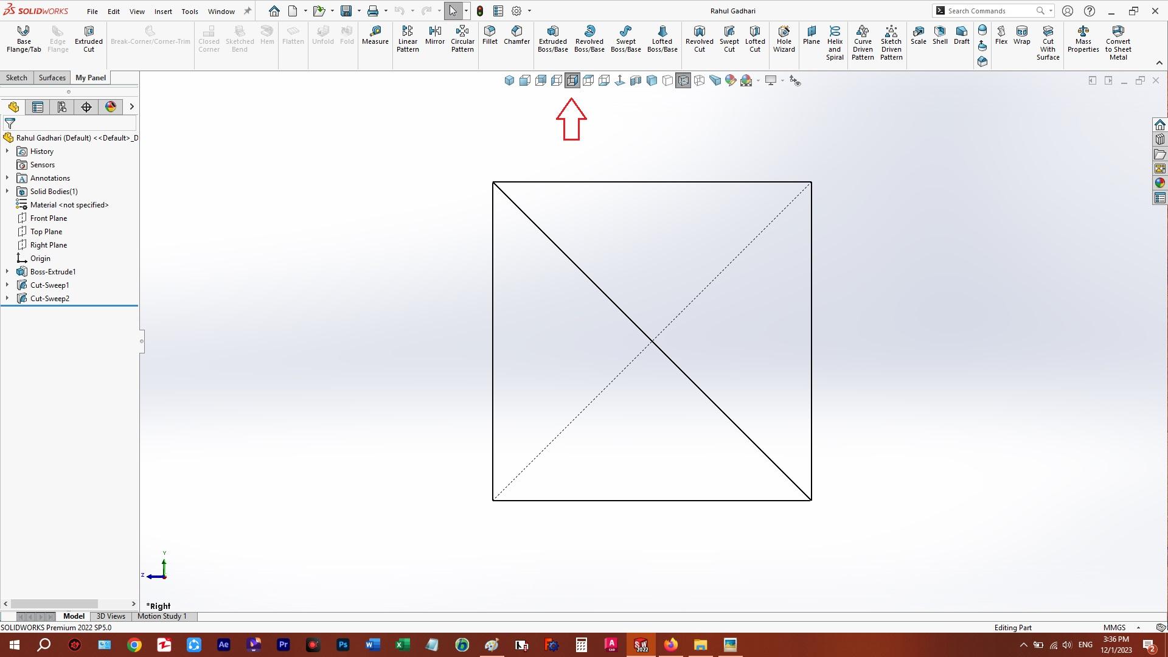Open Chrome from the Windows taskbar
Screen dimensions: 1168x657
pyautogui.click(x=134, y=645)
